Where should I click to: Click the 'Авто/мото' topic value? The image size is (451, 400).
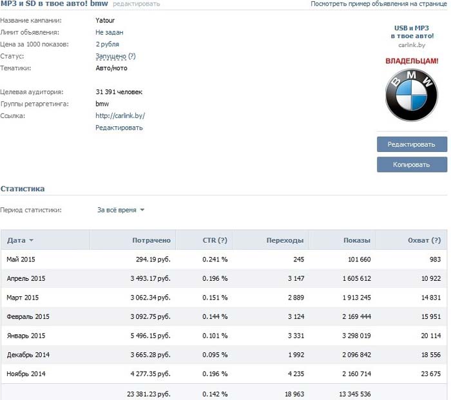click(x=111, y=68)
